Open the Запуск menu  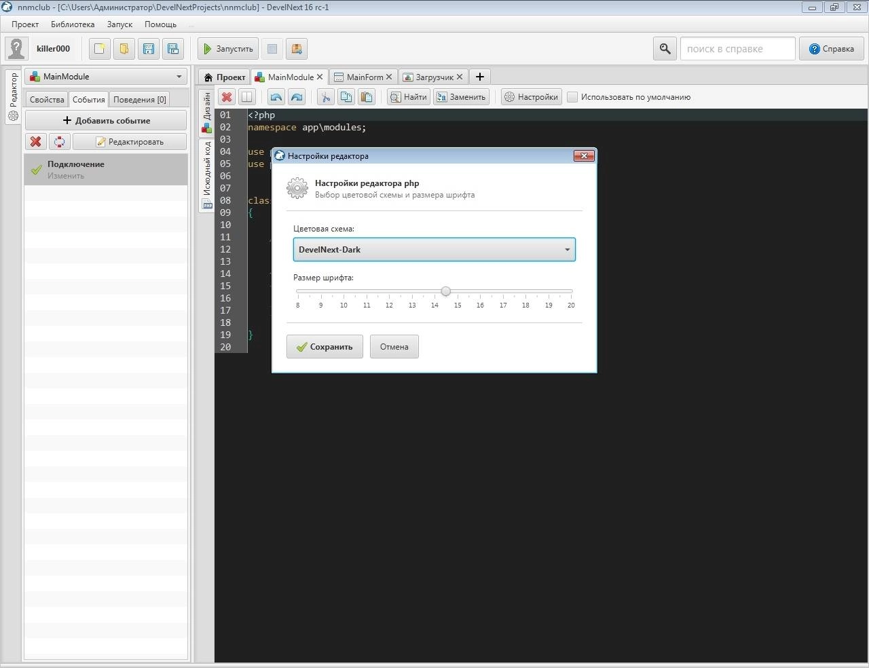point(119,24)
